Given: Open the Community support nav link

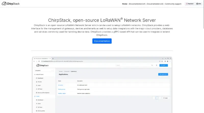Looking at the screenshot, I should click(173, 4).
